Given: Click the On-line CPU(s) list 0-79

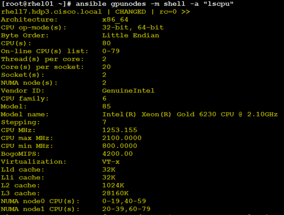Looking at the screenshot, I should [111, 51].
